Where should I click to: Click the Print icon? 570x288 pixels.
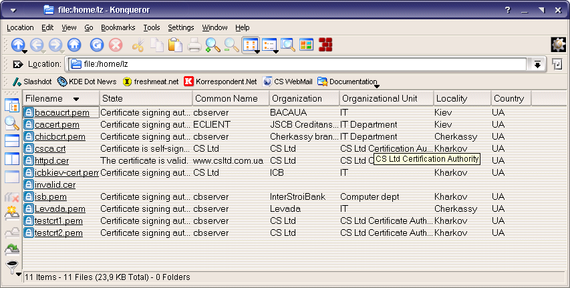tap(194, 45)
